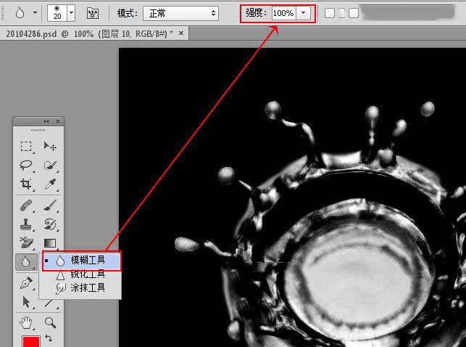Select the Healing Brush tool

26,205
